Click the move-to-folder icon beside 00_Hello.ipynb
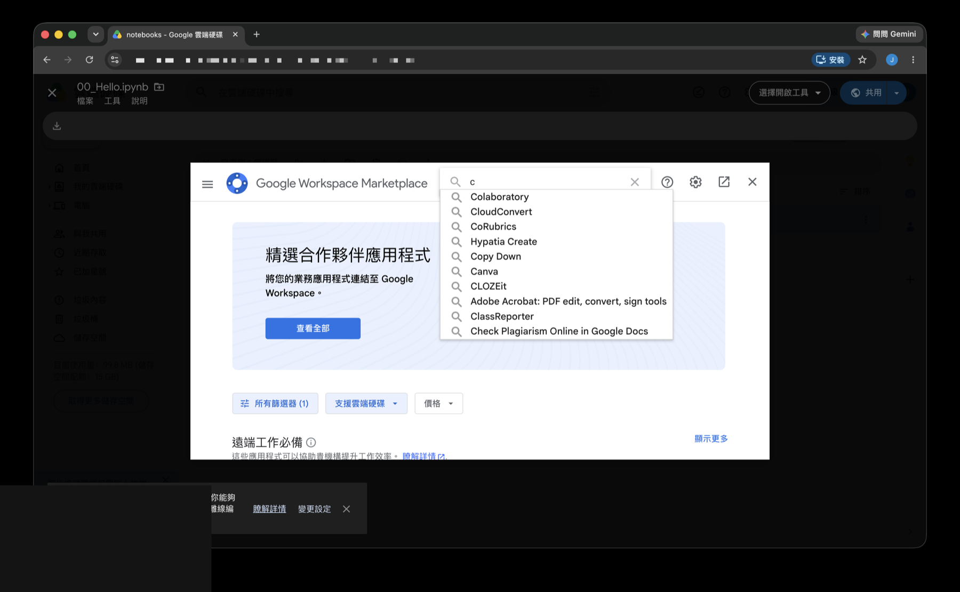 pyautogui.click(x=159, y=86)
